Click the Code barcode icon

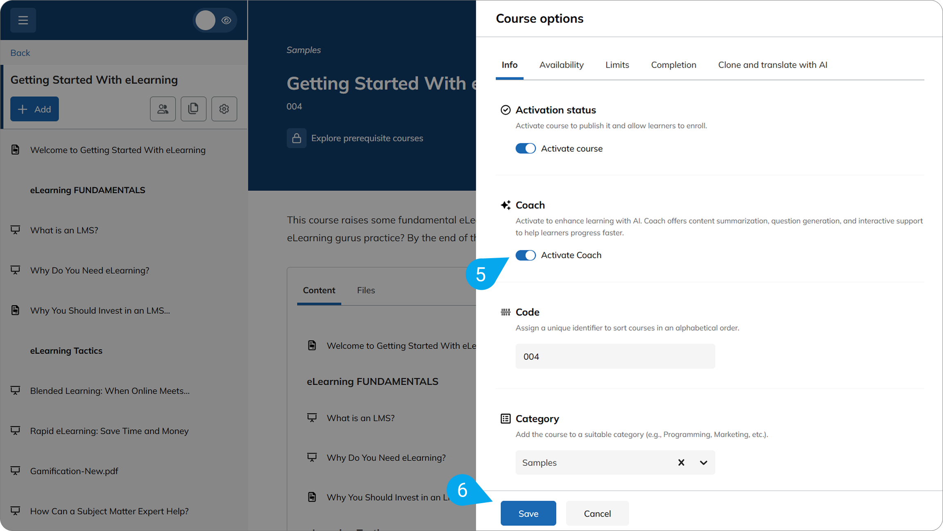click(x=506, y=312)
